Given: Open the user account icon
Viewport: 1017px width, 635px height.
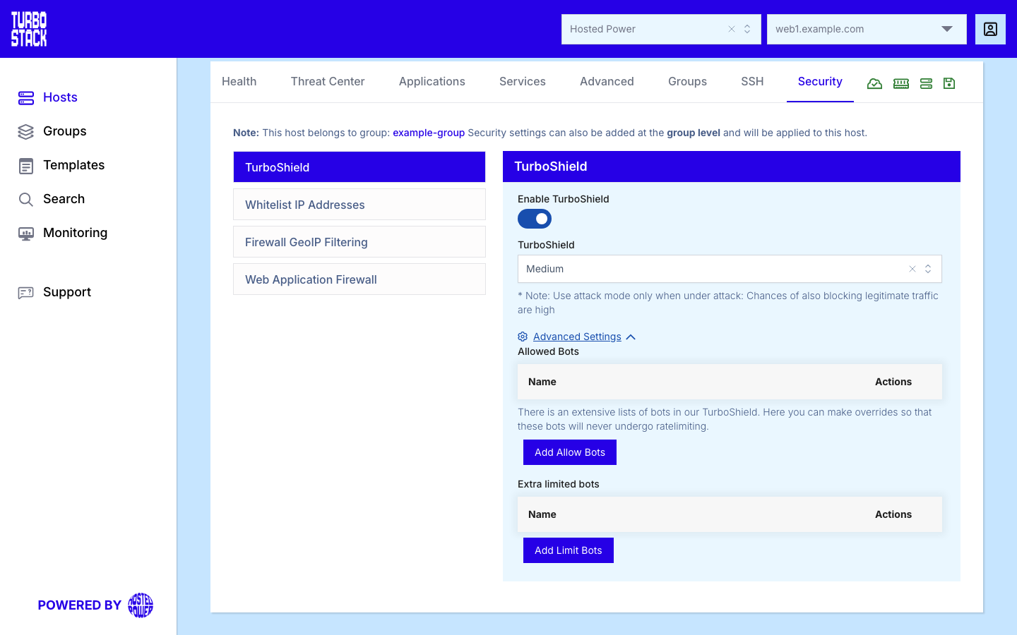Looking at the screenshot, I should coord(990,29).
